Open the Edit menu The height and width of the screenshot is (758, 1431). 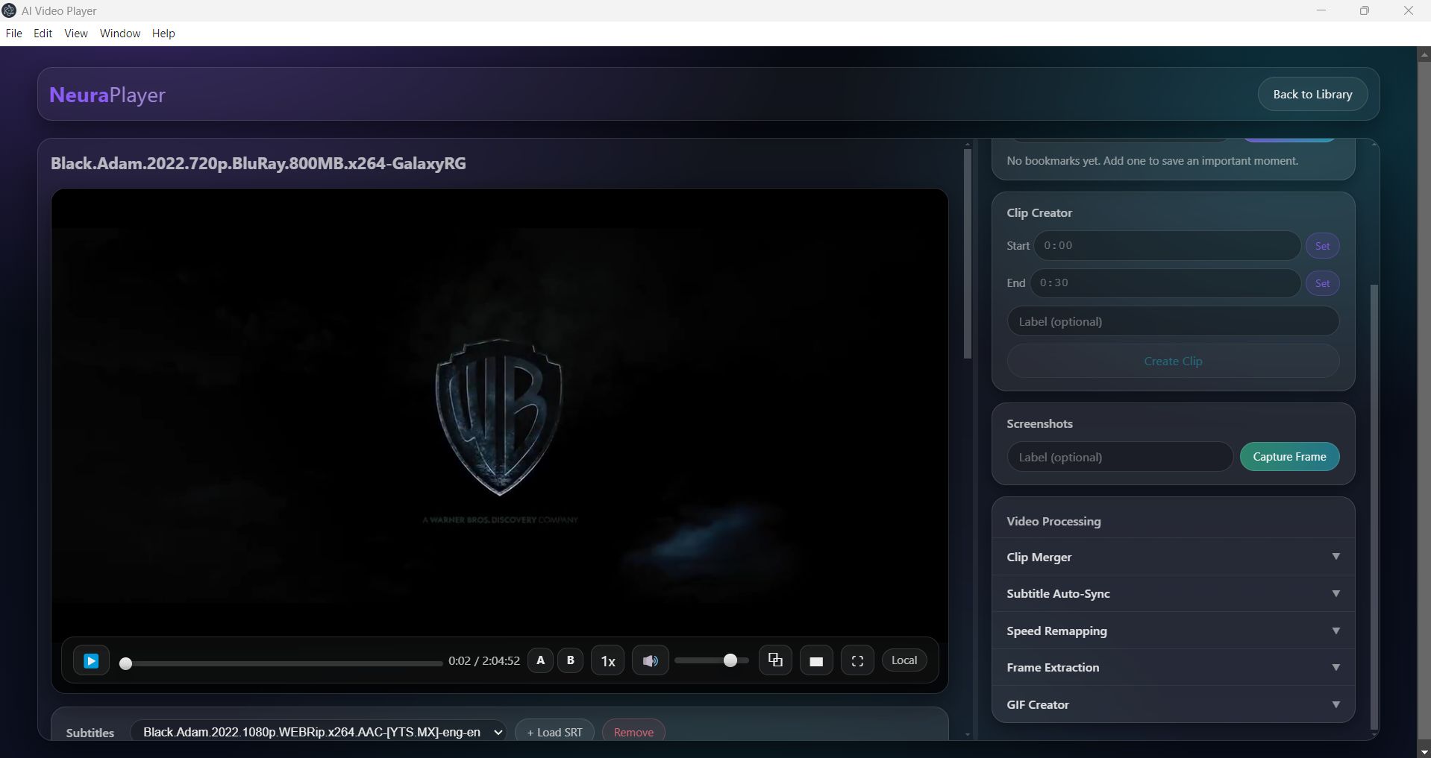pos(43,34)
